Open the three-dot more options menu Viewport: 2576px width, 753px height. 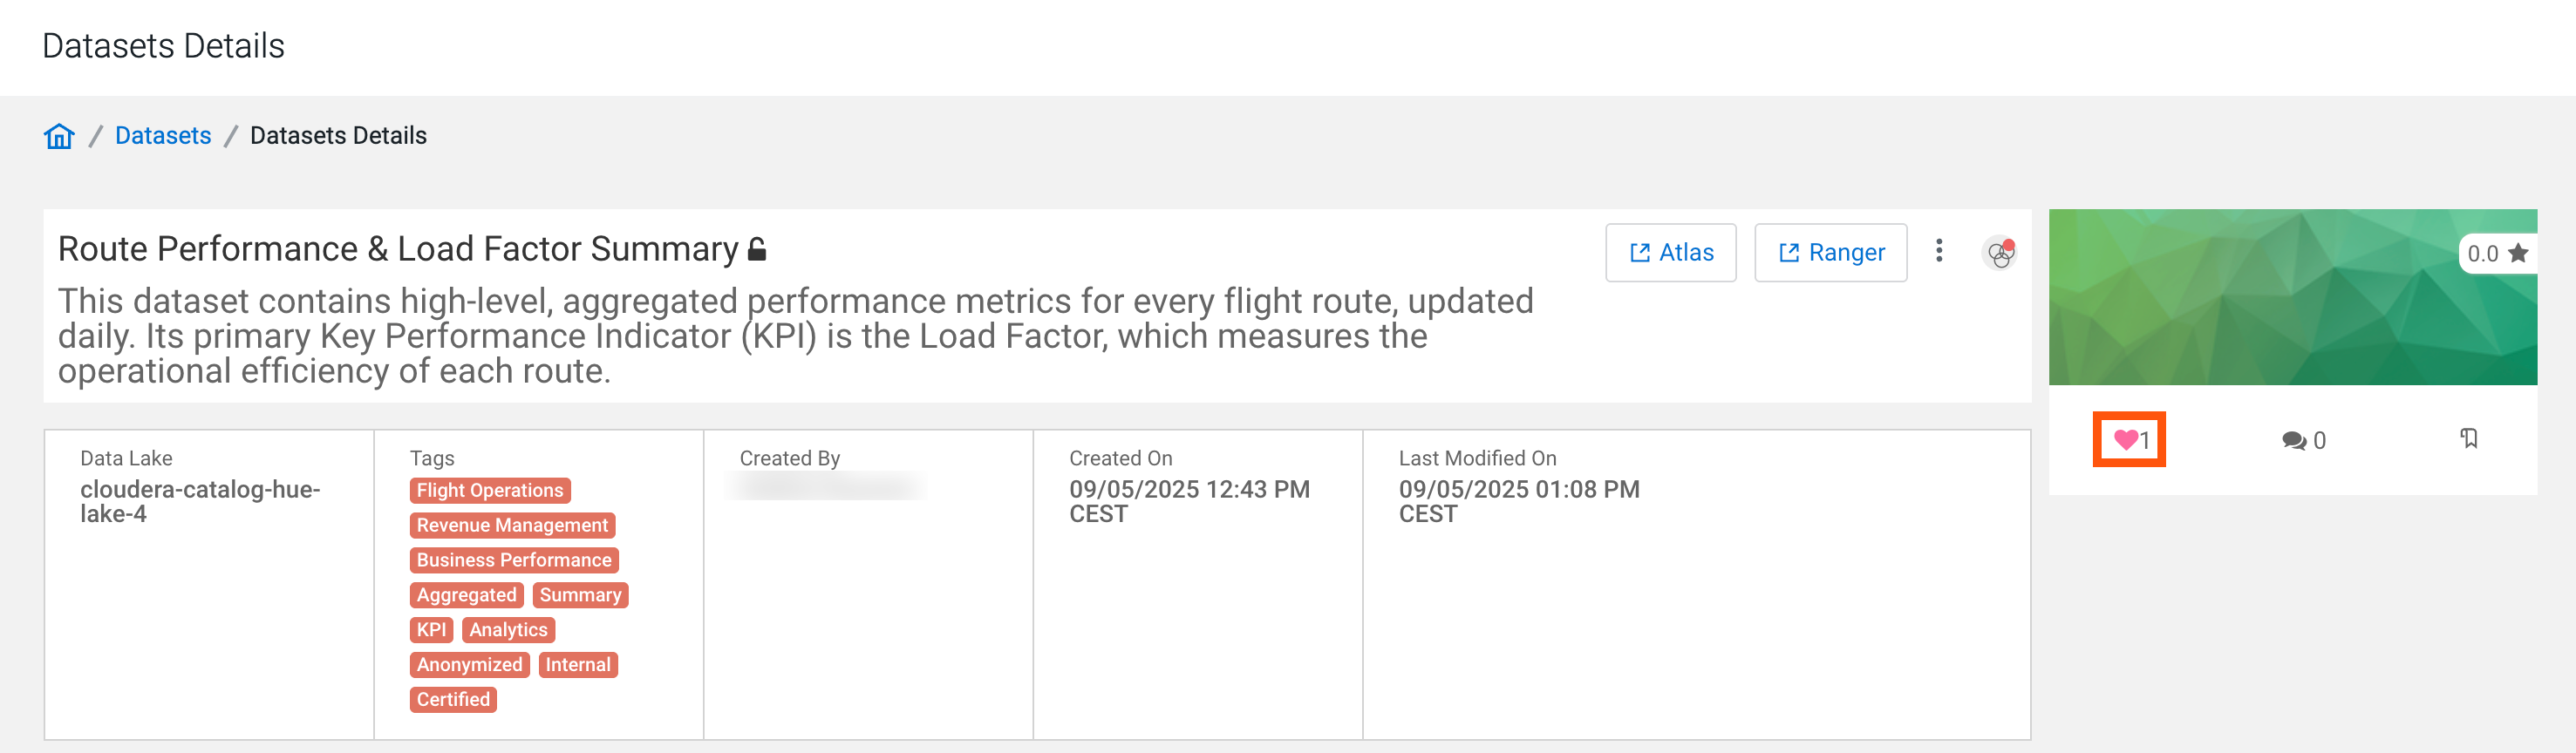pos(1938,251)
